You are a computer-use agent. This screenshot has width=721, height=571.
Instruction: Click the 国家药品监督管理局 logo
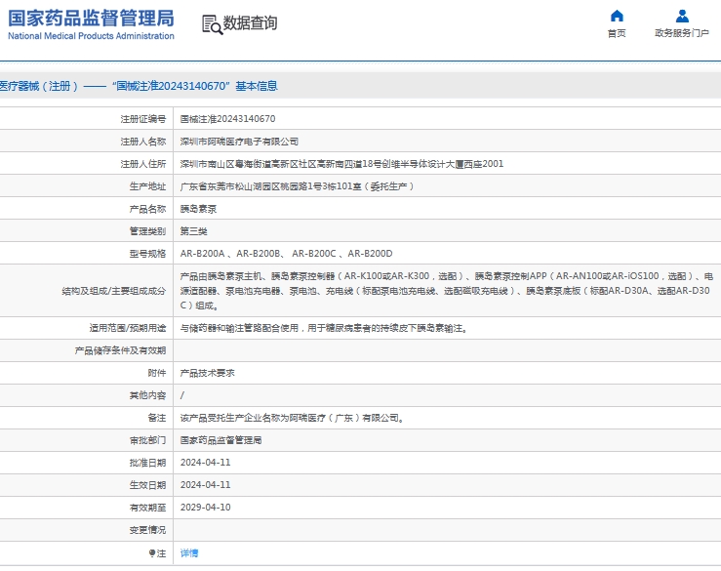click(91, 18)
